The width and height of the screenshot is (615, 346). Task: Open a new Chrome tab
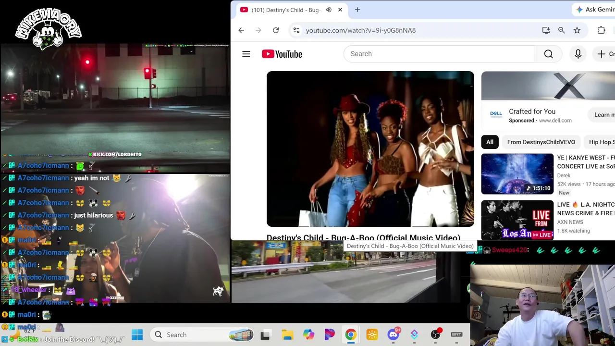pos(357,10)
